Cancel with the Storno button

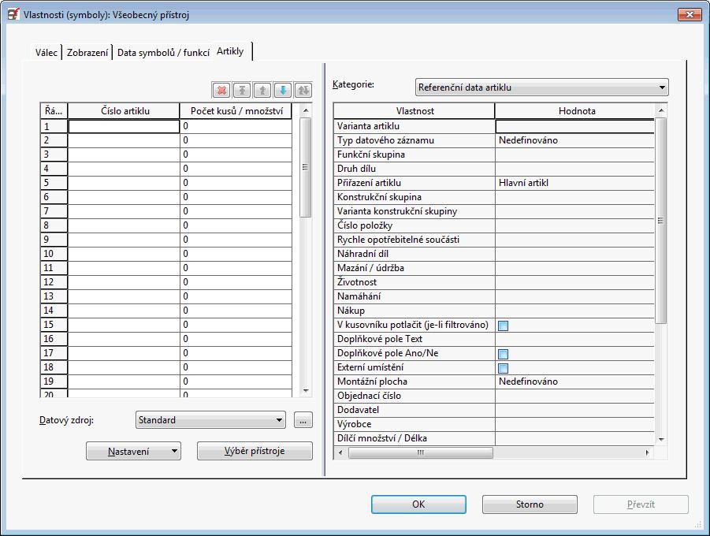coord(530,504)
